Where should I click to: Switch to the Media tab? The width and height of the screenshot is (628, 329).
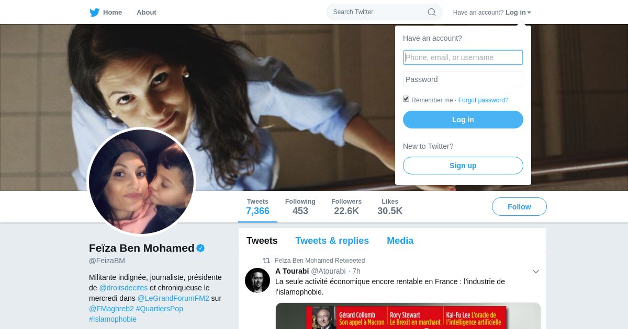(400, 241)
